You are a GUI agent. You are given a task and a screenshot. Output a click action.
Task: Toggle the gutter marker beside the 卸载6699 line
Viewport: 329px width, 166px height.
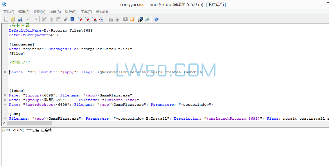click(5, 100)
